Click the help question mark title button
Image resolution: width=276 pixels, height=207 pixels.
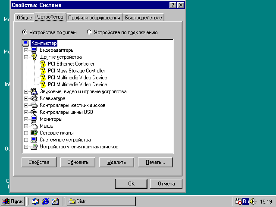(x=173, y=5)
